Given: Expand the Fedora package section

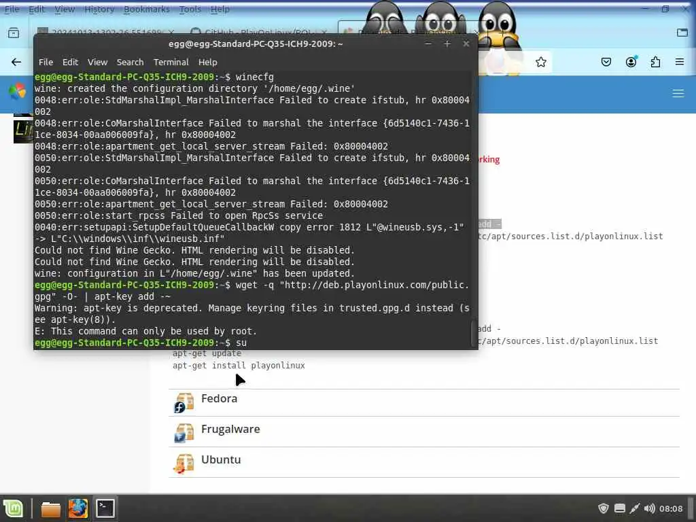Looking at the screenshot, I should (424, 402).
